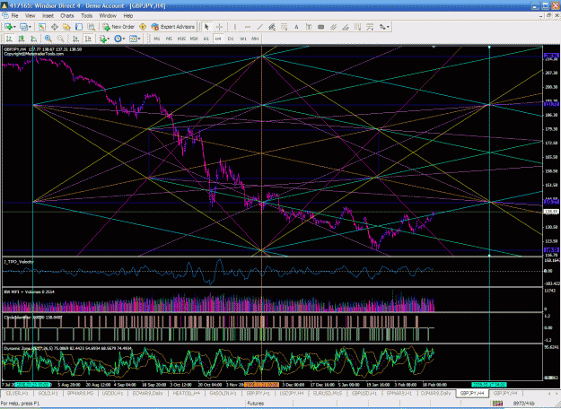Image resolution: width=561 pixels, height=409 pixels.
Task: Open the Navigator panel icon
Action: coord(66,27)
